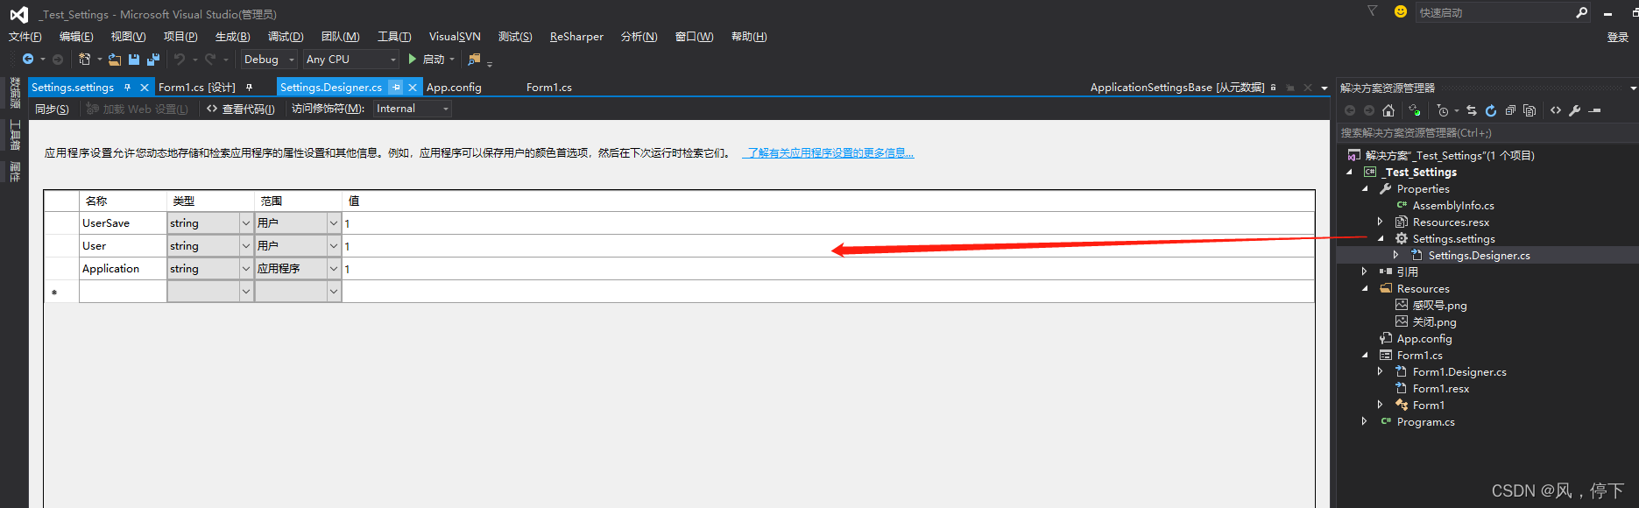Click the Undo arrow in the toolbar
1639x508 pixels.
pyautogui.click(x=180, y=59)
